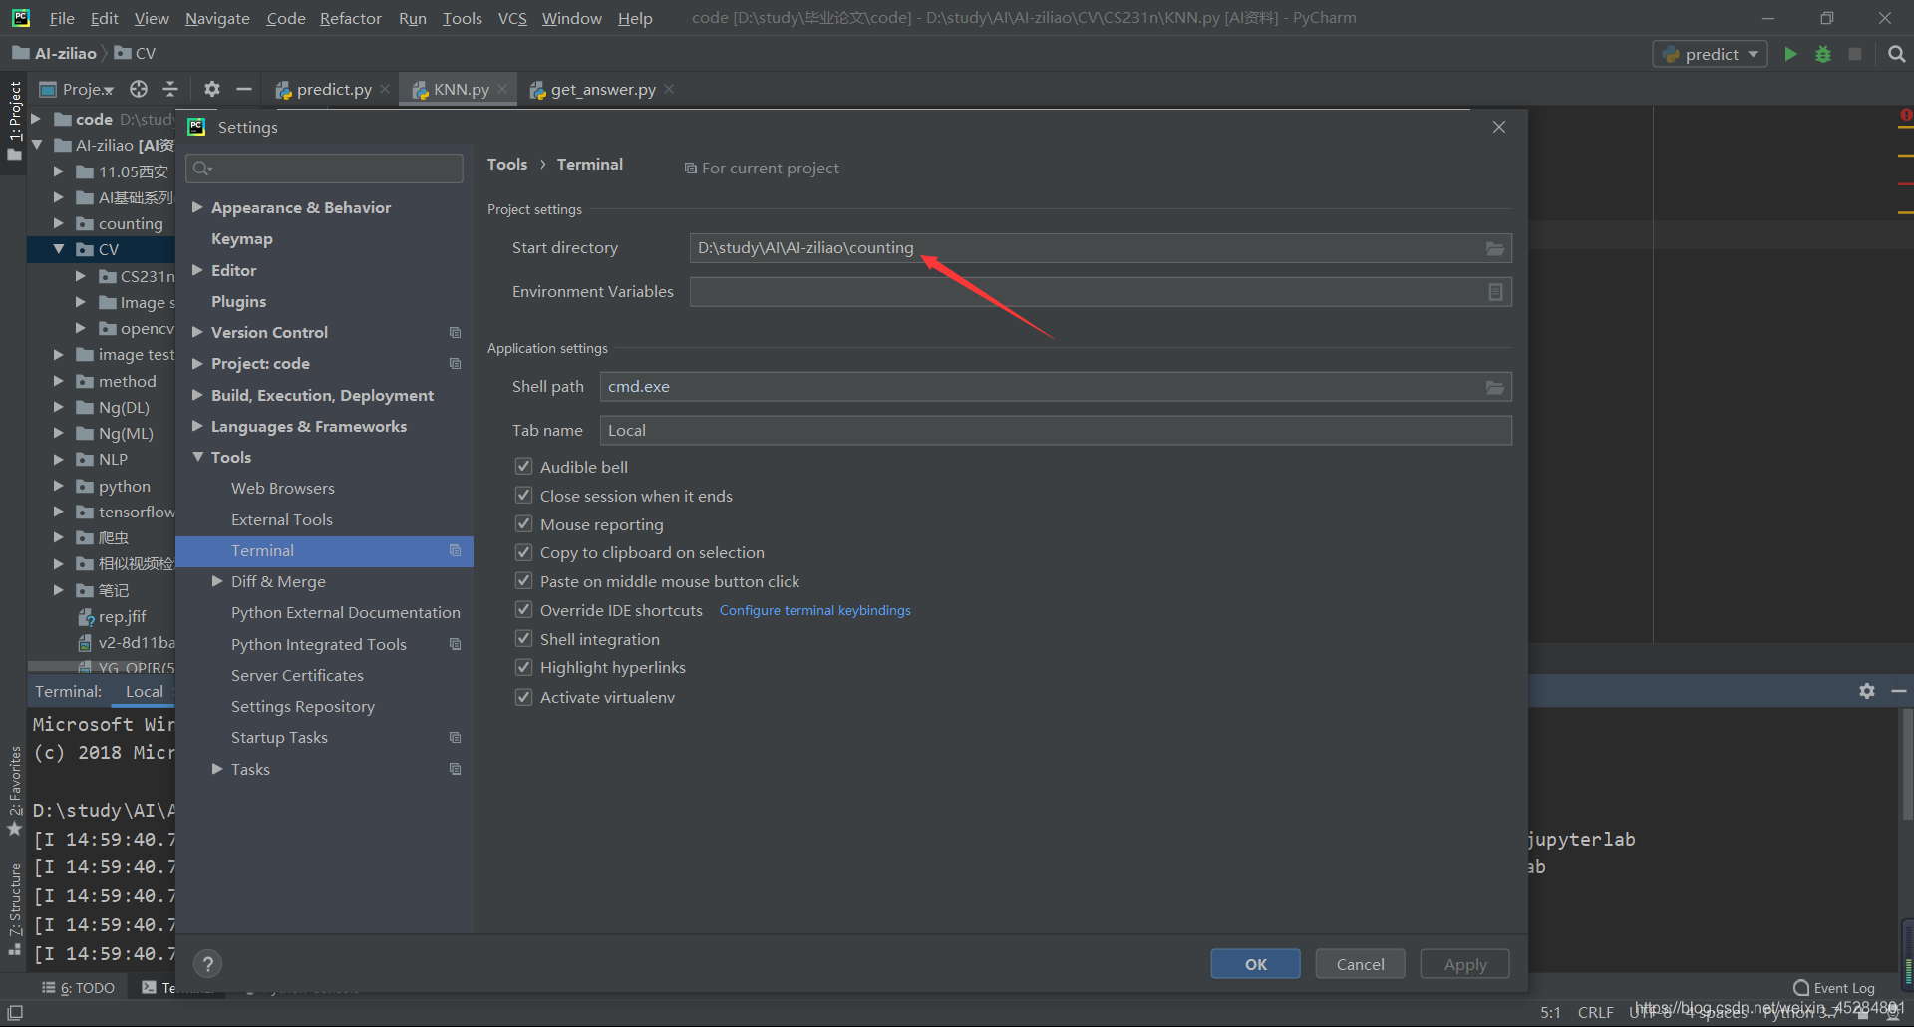This screenshot has width=1914, height=1027.
Task: Start debugging with the bug icon
Action: click(x=1823, y=54)
